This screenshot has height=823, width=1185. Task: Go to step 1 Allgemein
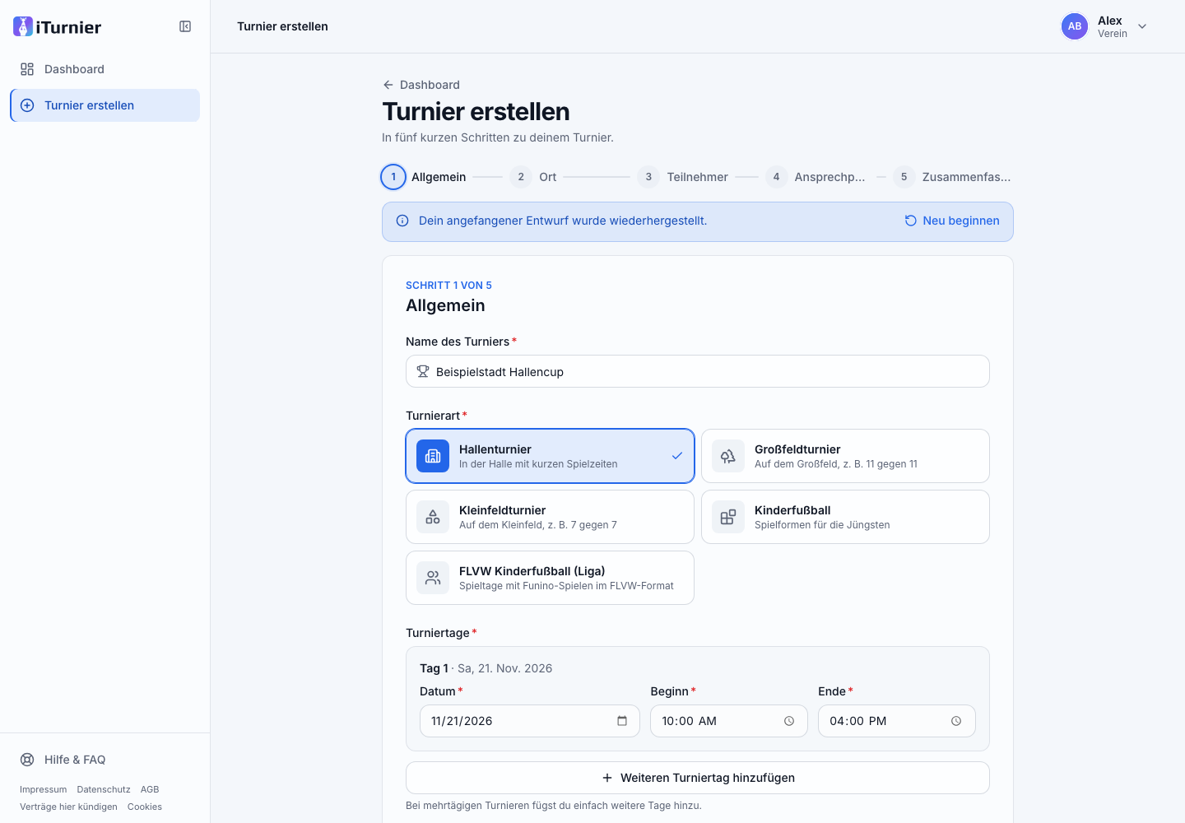click(424, 177)
